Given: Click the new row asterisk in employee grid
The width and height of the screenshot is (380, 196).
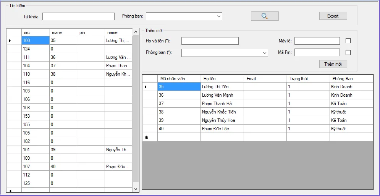Looking at the screenshot, I should [146, 137].
